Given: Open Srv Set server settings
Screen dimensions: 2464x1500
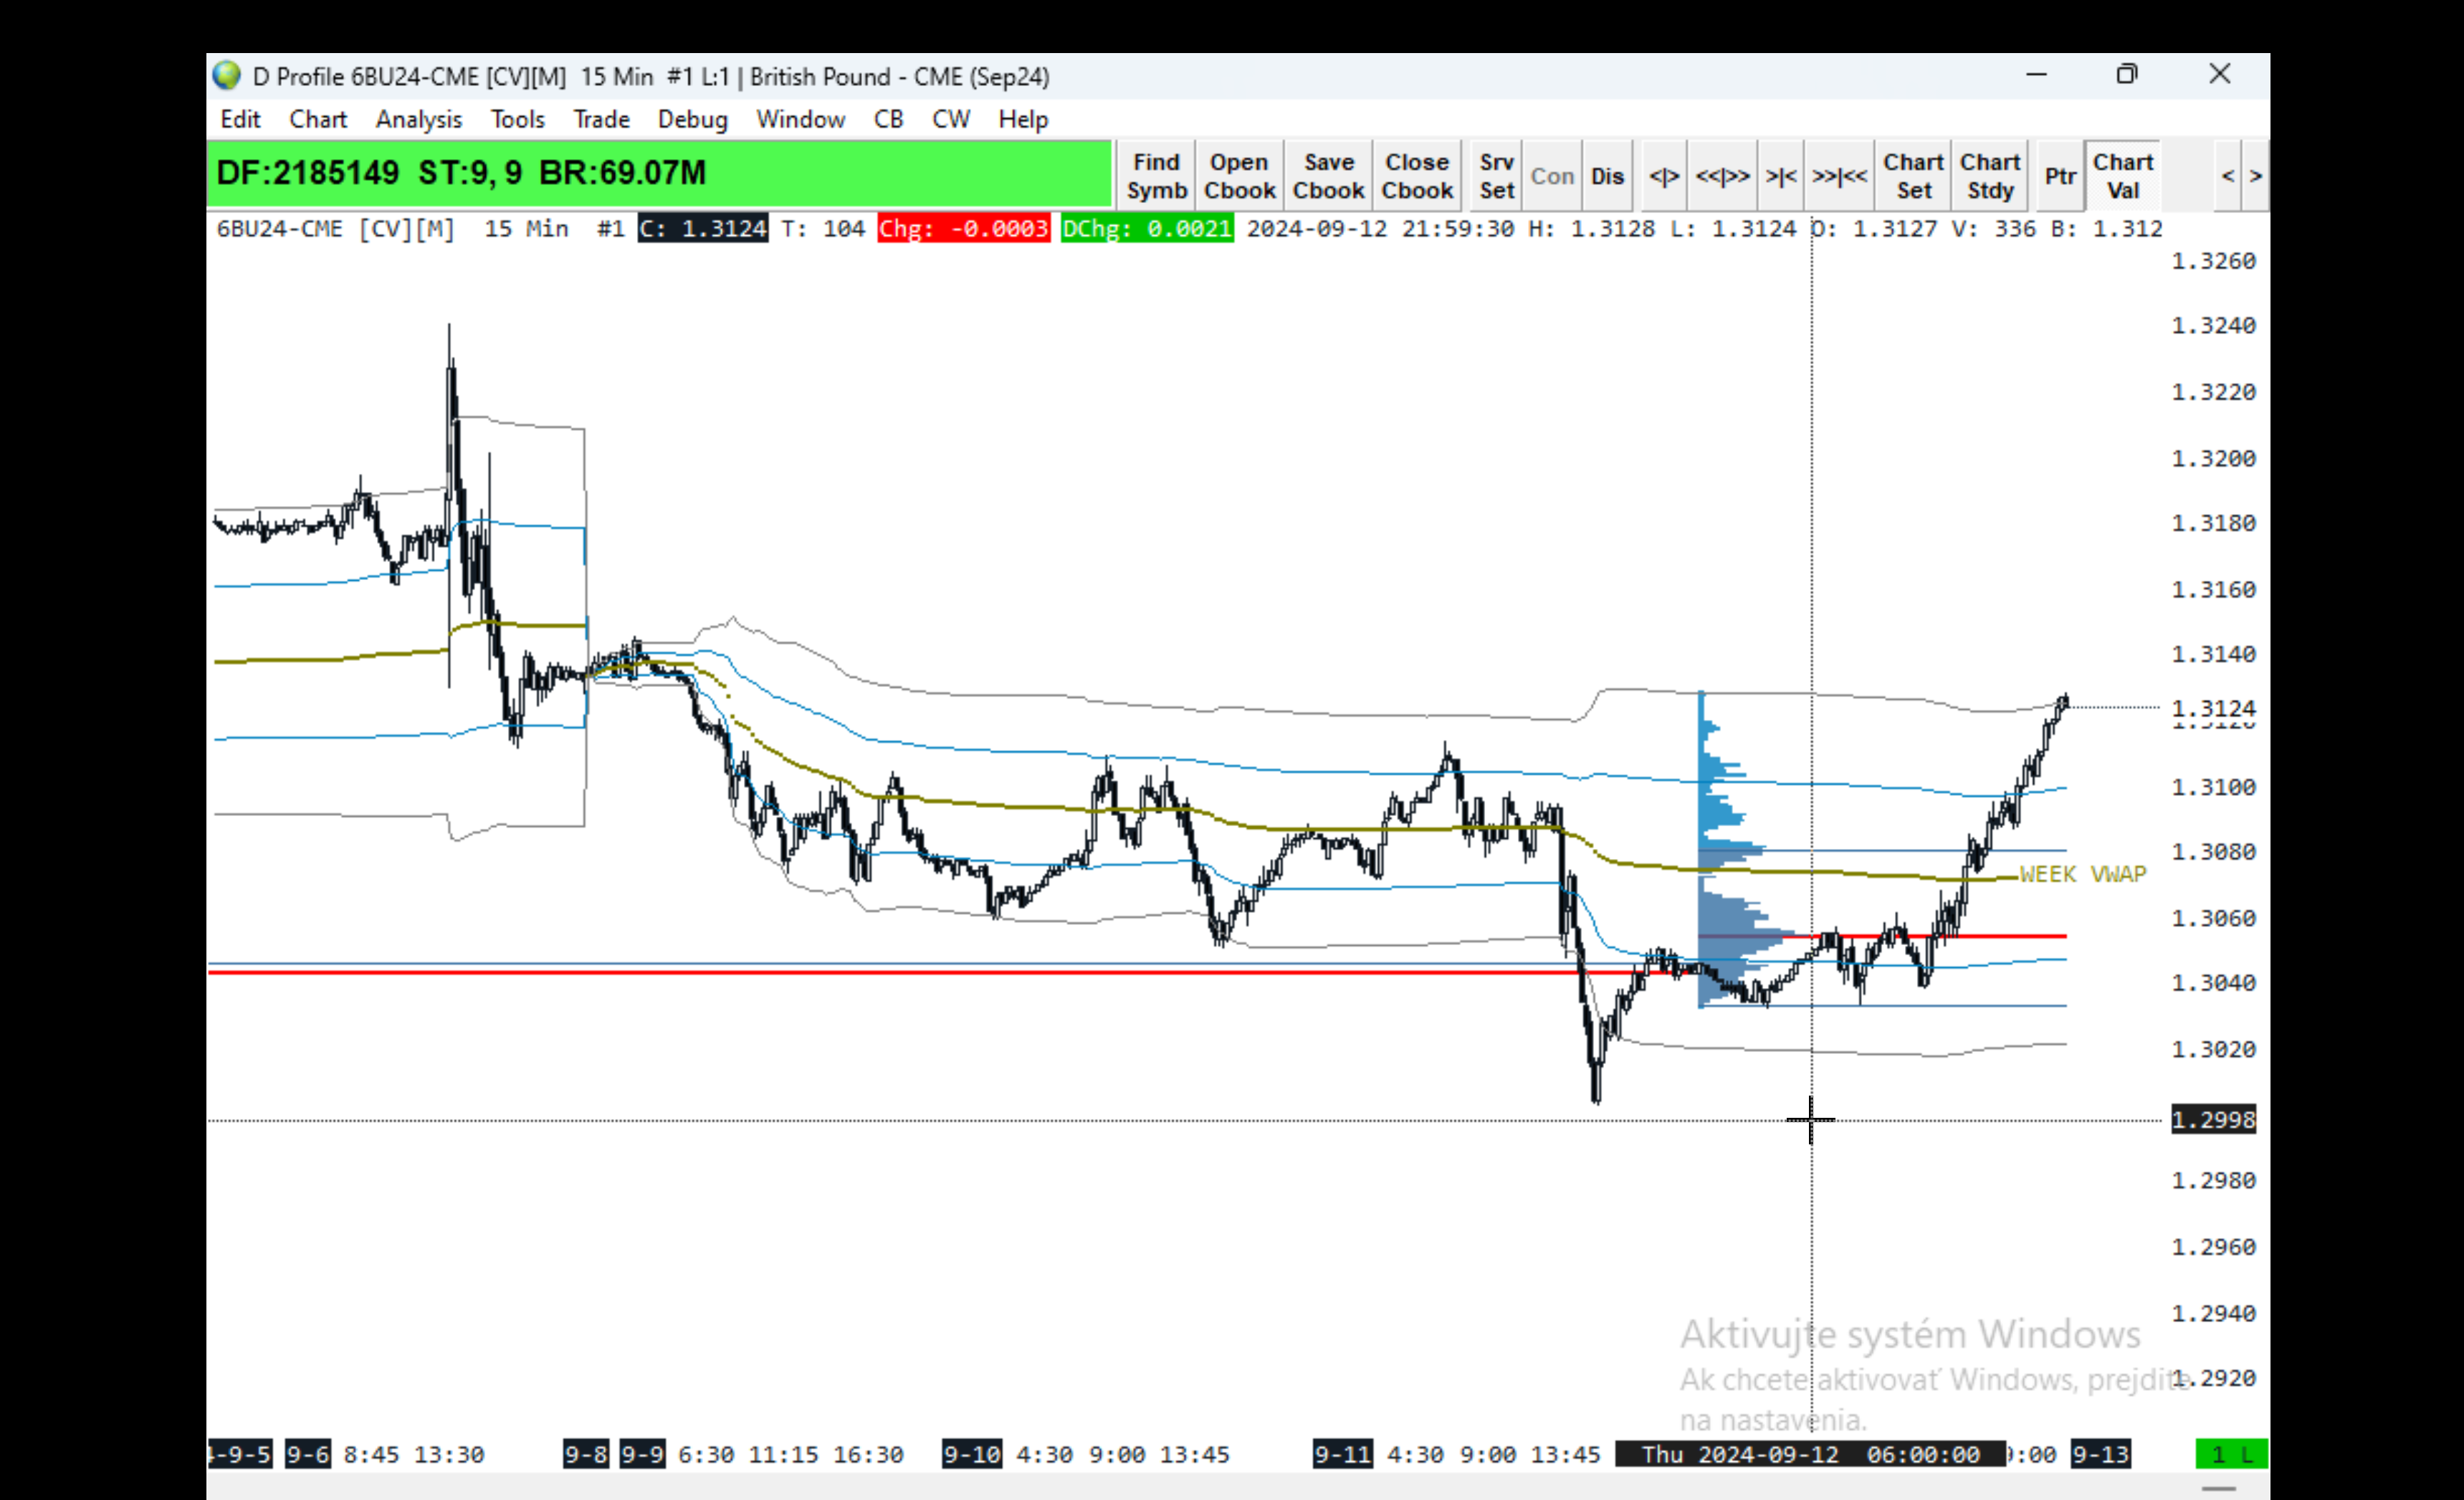Looking at the screenshot, I should 1496,176.
